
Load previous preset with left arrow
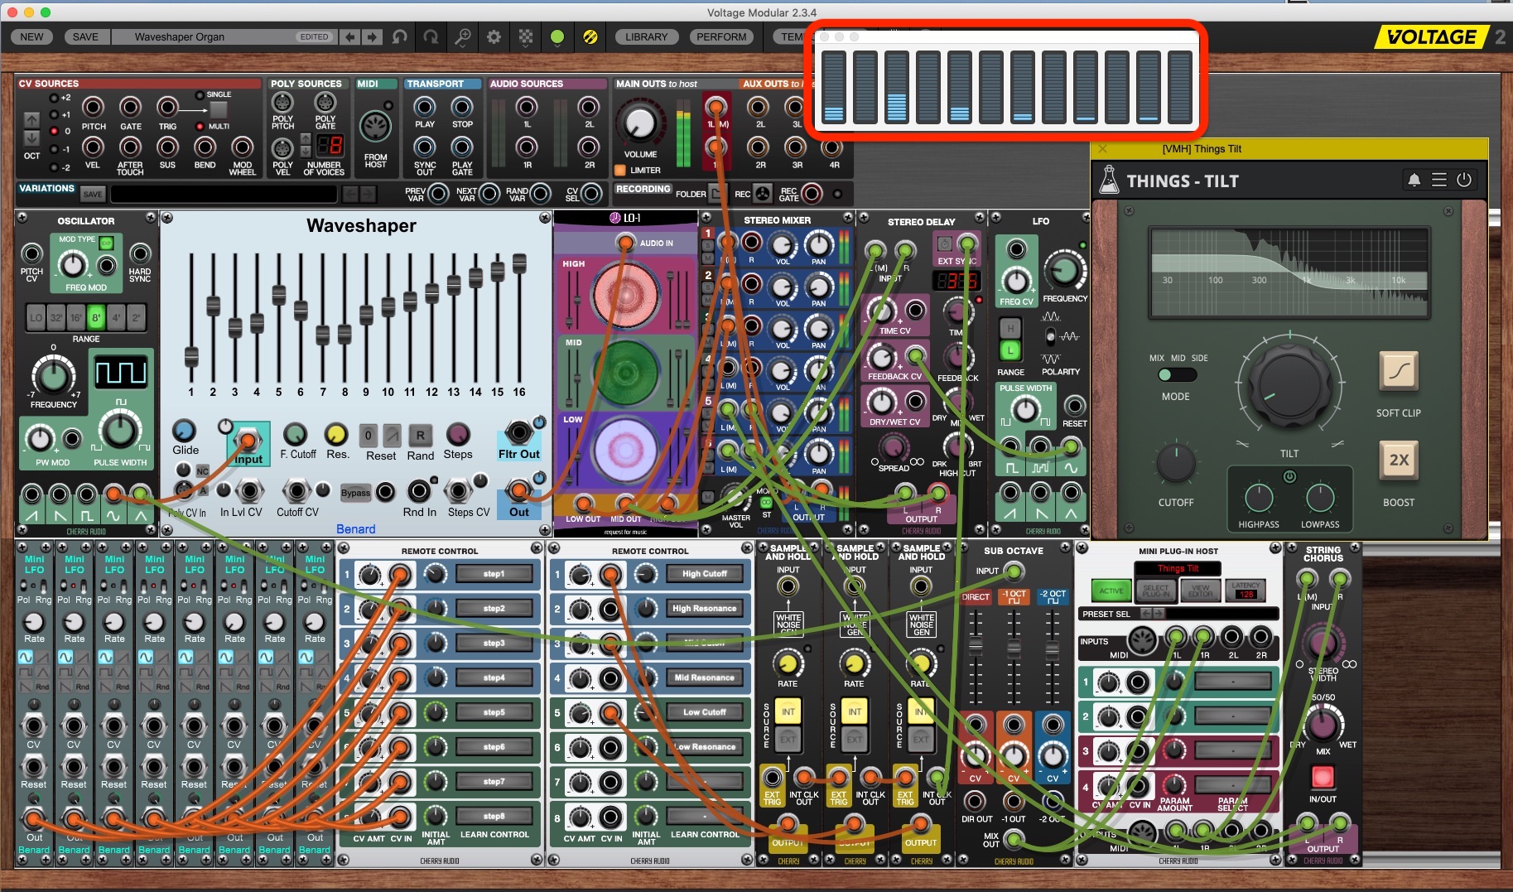350,36
